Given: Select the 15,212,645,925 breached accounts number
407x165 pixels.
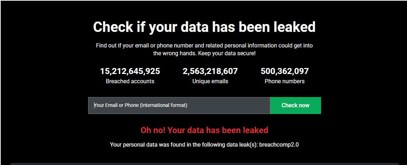Looking at the screenshot, I should (x=130, y=71).
